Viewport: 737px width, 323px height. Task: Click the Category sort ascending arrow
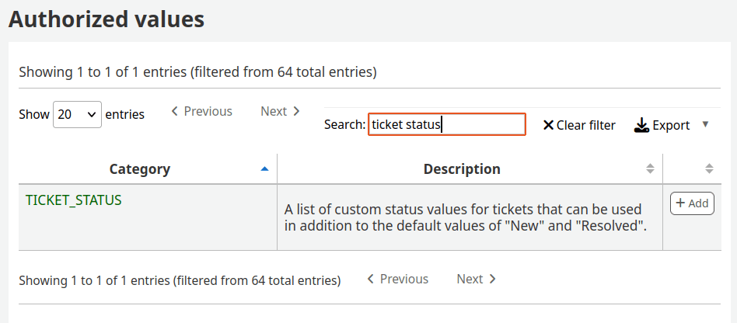264,168
